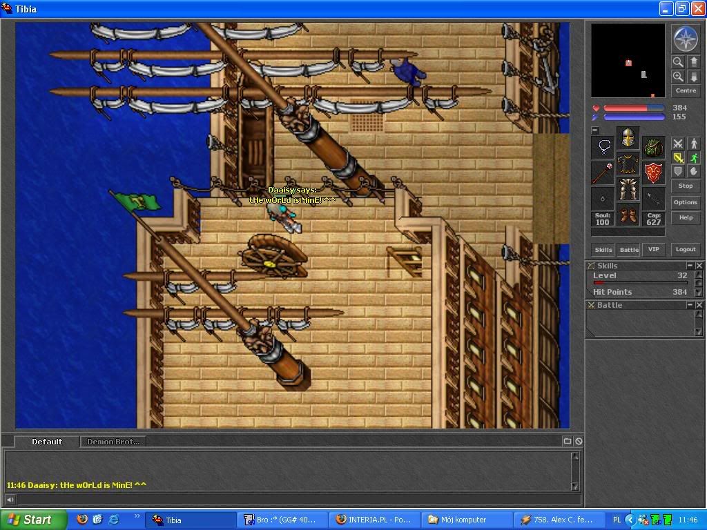Click the red shield slot

pos(653,173)
